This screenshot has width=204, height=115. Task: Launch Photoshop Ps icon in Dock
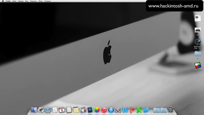point(90,110)
